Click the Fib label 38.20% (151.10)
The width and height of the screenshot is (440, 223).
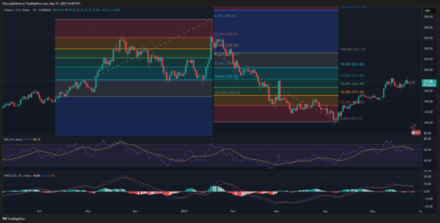point(352,92)
